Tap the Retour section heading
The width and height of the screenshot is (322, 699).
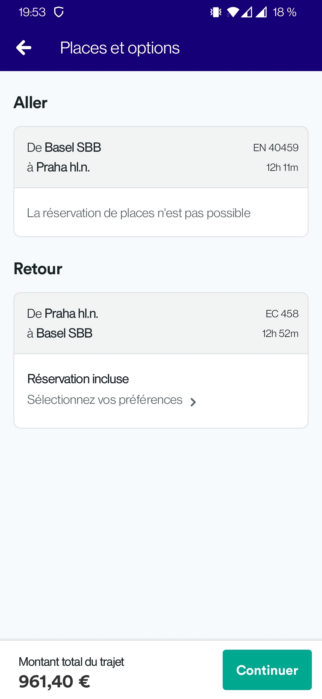(x=38, y=269)
